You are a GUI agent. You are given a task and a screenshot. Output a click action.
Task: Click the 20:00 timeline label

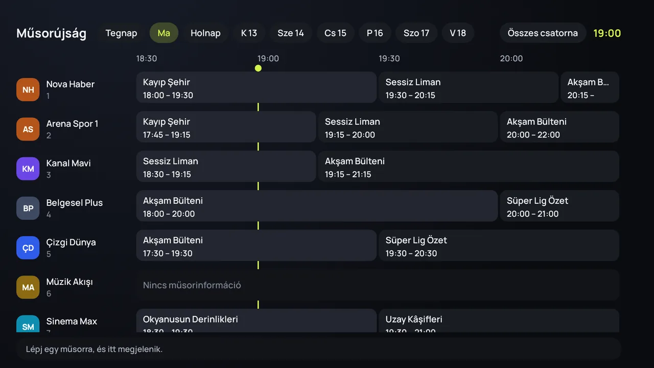[x=511, y=58]
